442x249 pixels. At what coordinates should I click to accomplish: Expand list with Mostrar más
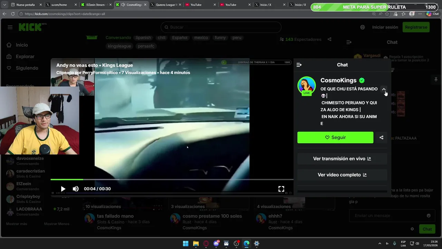16,224
